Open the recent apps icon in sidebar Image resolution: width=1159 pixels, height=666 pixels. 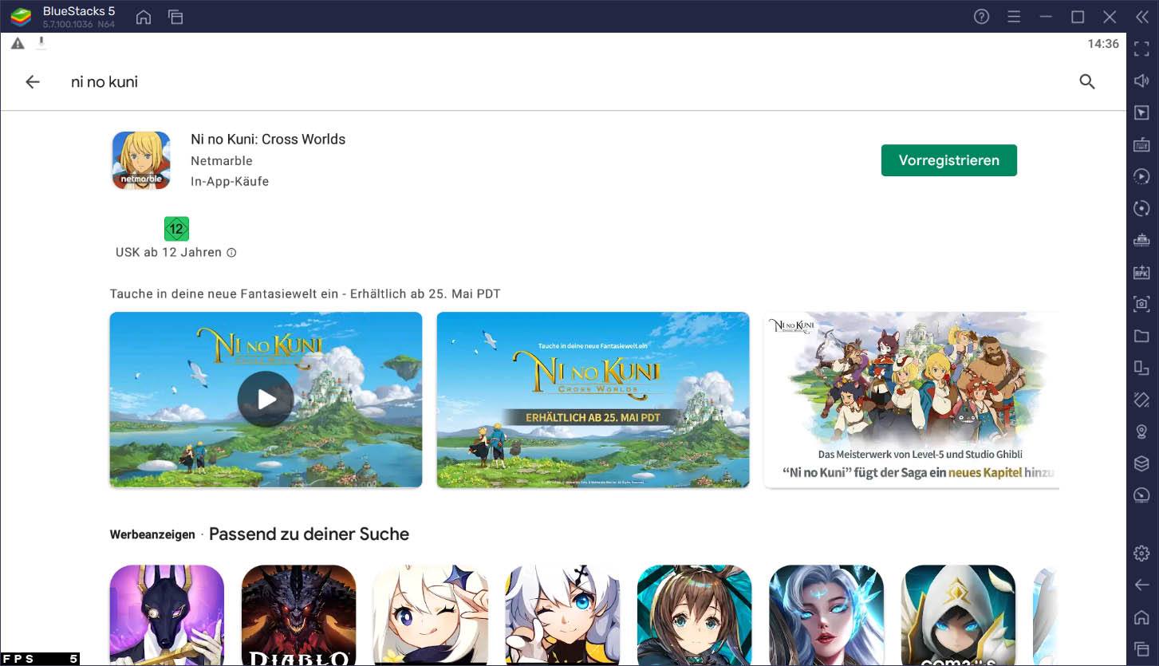[x=1141, y=648]
